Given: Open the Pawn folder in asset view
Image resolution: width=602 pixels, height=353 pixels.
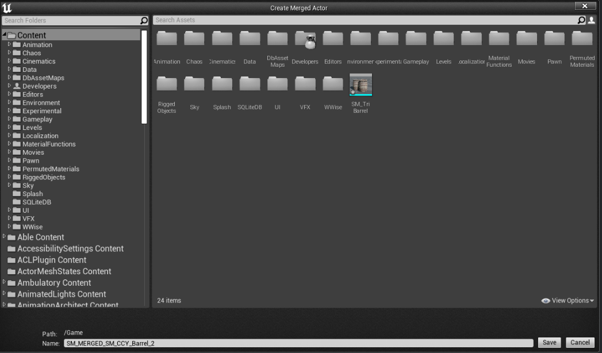Looking at the screenshot, I should [554, 39].
